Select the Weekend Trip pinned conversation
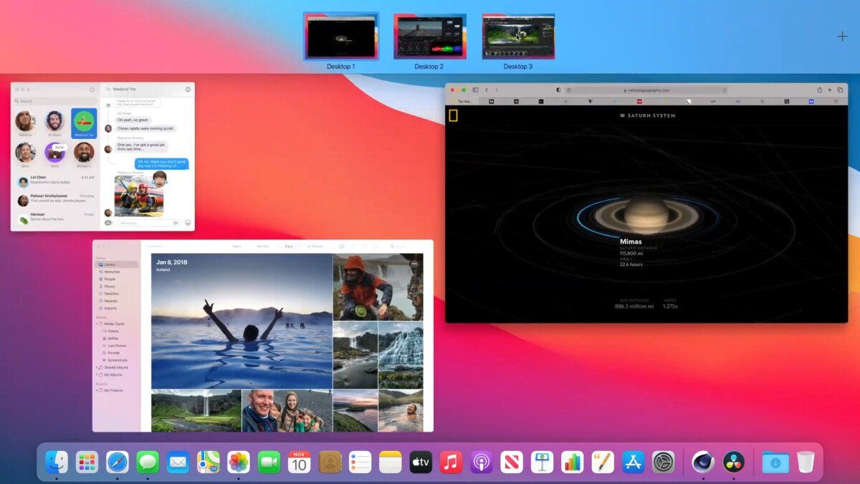Viewport: 860px width, 484px height. point(85,123)
